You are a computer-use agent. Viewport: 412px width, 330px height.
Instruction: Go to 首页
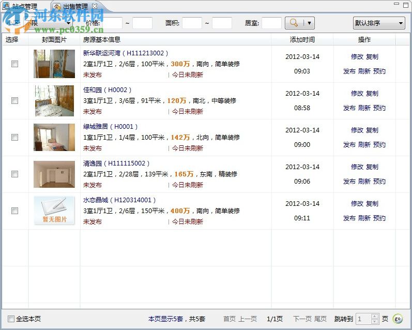(x=230, y=319)
